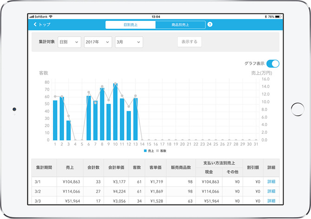This screenshot has width=311, height=219.
Task: Click the 客数 table column header
Action: click(x=137, y=168)
